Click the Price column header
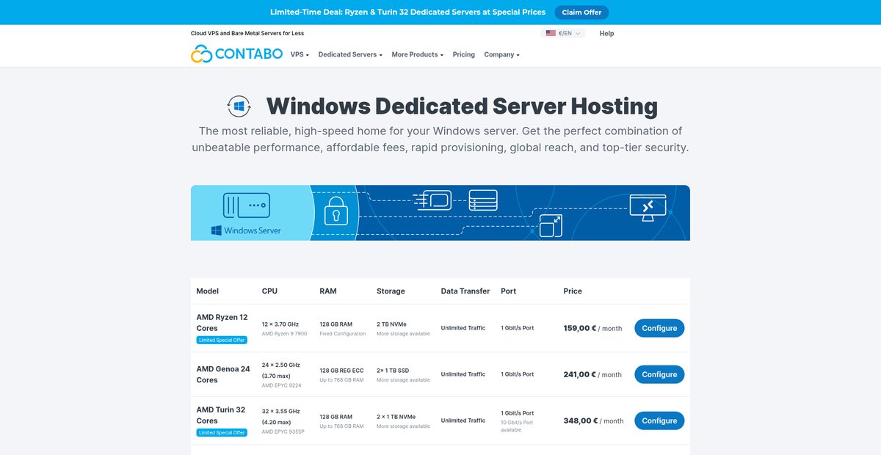The height and width of the screenshot is (455, 881). [573, 291]
